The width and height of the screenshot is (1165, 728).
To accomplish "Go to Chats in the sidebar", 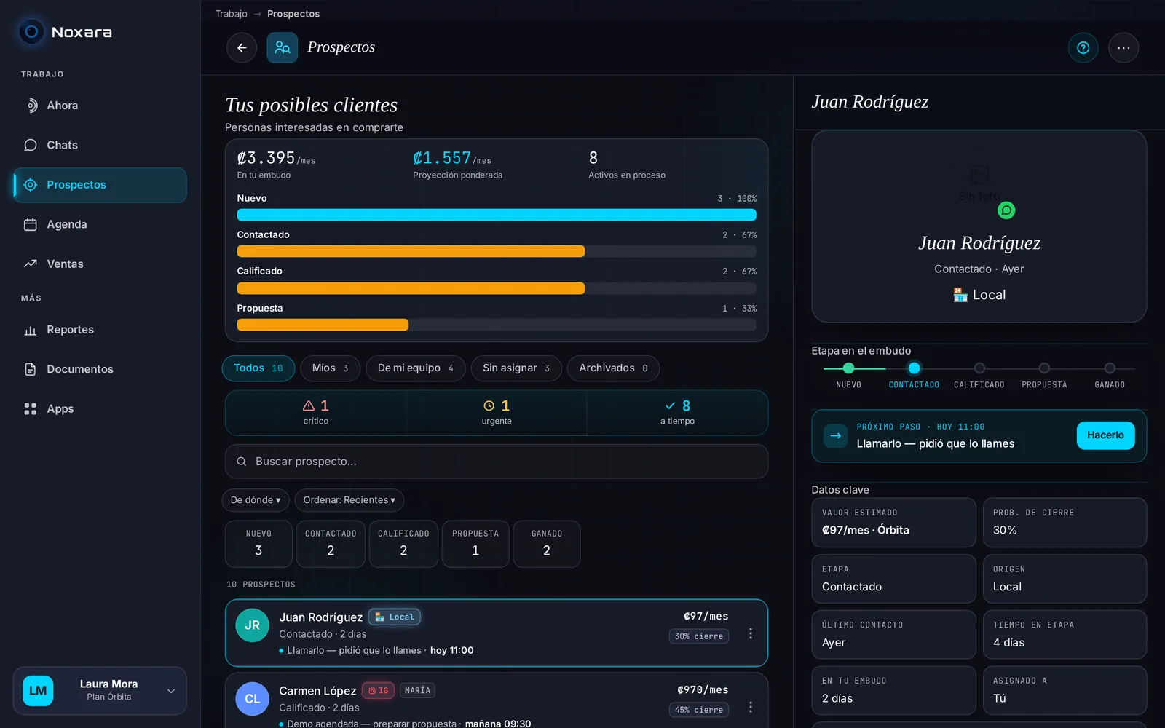I will tap(100, 145).
